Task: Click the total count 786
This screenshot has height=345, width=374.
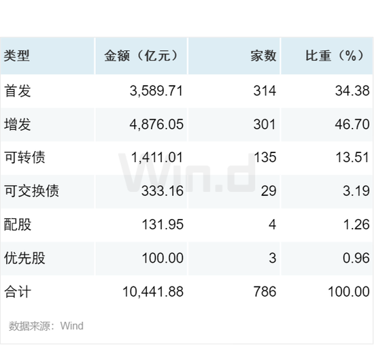Action: coord(265,292)
